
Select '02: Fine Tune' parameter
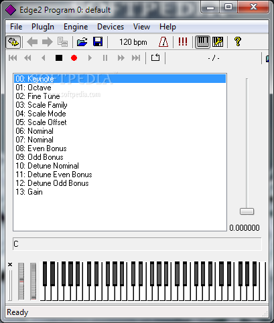pyautogui.click(x=120, y=96)
